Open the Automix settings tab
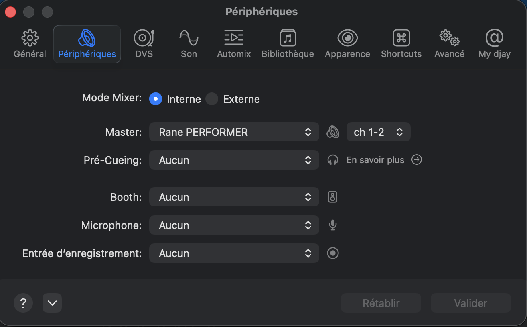This screenshot has height=327, width=527. [x=234, y=44]
